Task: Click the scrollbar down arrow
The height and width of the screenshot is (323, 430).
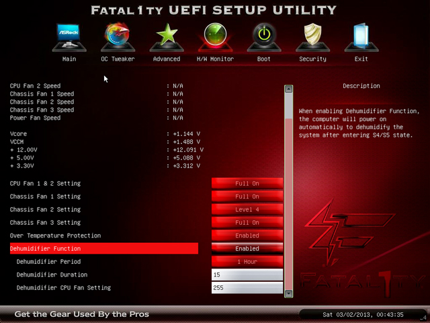Action: pos(288,293)
